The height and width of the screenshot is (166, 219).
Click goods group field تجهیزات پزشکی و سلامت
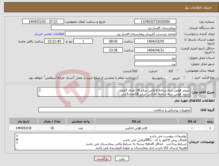(x=115, y=110)
